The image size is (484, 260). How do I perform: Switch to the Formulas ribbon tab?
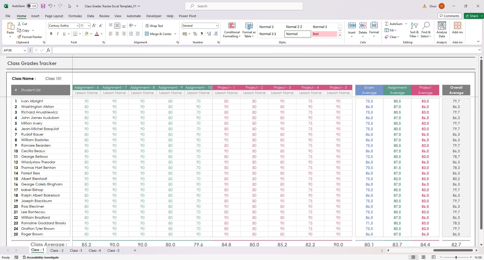75,16
